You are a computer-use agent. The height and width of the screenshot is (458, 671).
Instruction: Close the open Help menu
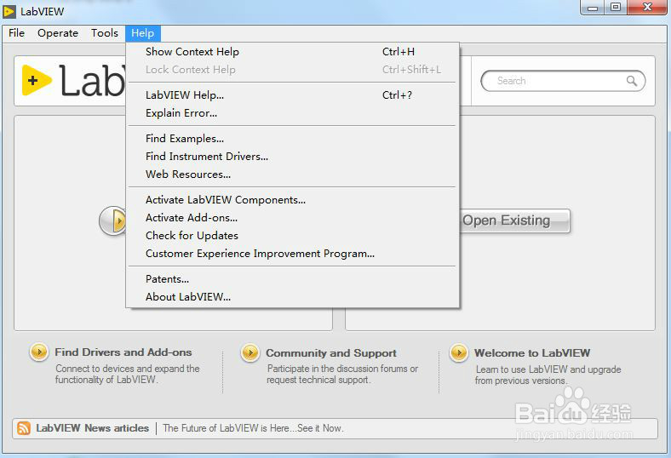point(142,33)
